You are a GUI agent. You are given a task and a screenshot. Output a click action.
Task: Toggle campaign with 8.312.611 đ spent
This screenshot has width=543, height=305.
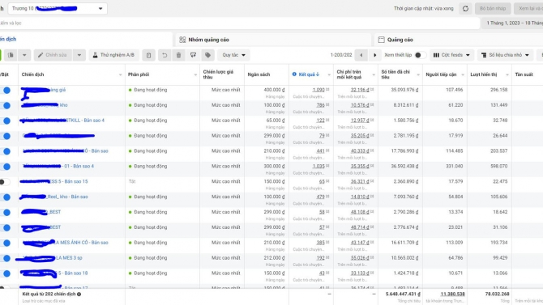tap(5, 105)
